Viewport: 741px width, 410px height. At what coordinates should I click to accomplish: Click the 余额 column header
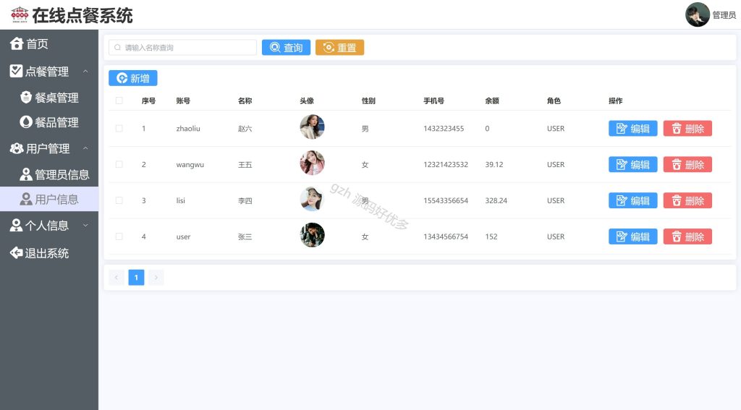pyautogui.click(x=492, y=101)
